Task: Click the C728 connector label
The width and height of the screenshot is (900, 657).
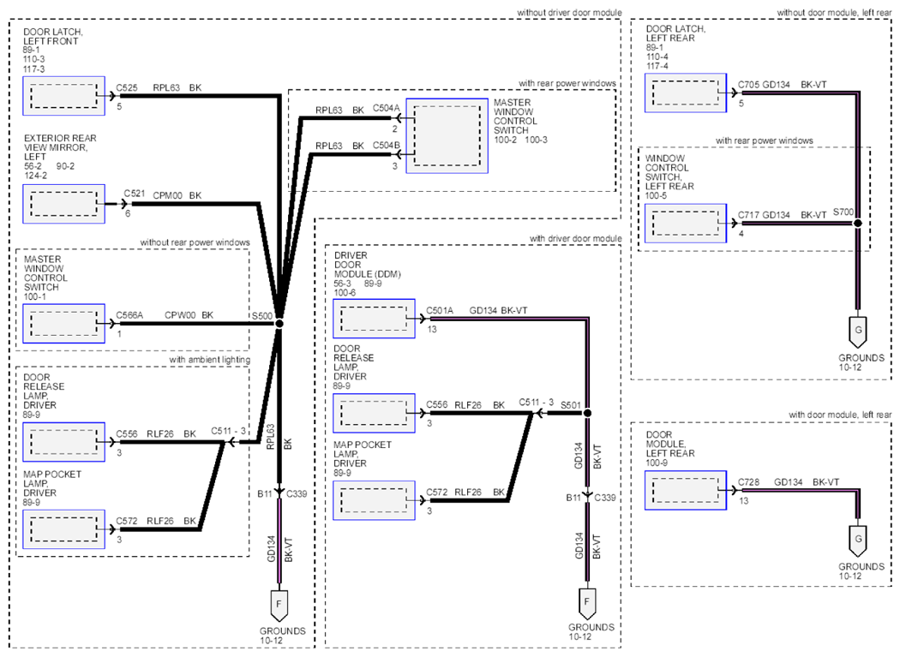Action: coord(748,482)
